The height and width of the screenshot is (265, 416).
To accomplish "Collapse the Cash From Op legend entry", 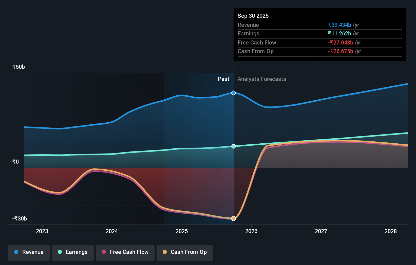I will (x=184, y=252).
